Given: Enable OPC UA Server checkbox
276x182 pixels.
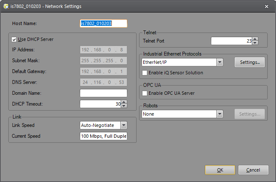Looking at the screenshot, I should click(x=145, y=93).
